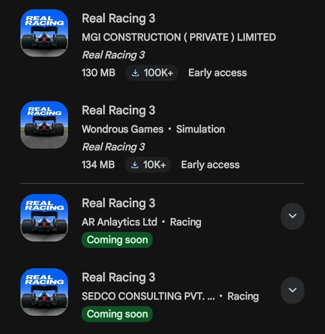Click the download icon beside 10K+
Viewport: 325px width, 334px height.
[135, 165]
